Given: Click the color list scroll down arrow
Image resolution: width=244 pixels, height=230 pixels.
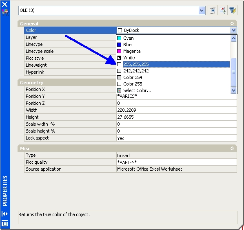Looking at the screenshot, I should [233, 90].
